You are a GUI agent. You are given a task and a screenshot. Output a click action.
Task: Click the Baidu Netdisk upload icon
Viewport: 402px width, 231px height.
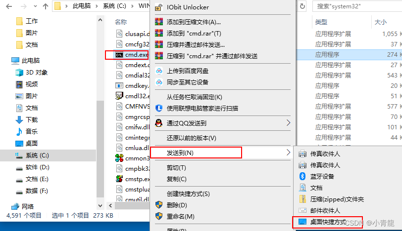tap(159, 71)
